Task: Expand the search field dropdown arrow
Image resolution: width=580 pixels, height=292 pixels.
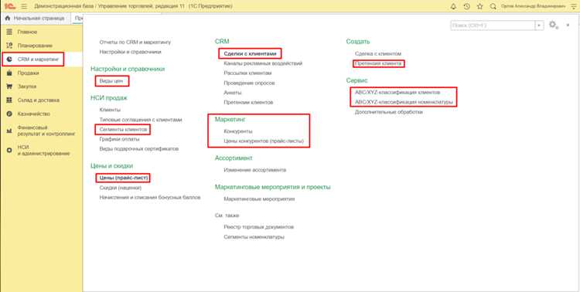Action: (x=539, y=25)
